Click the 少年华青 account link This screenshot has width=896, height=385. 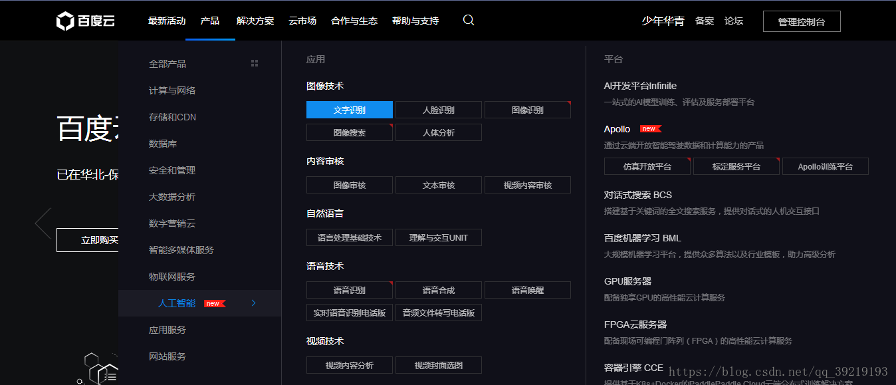pos(663,21)
